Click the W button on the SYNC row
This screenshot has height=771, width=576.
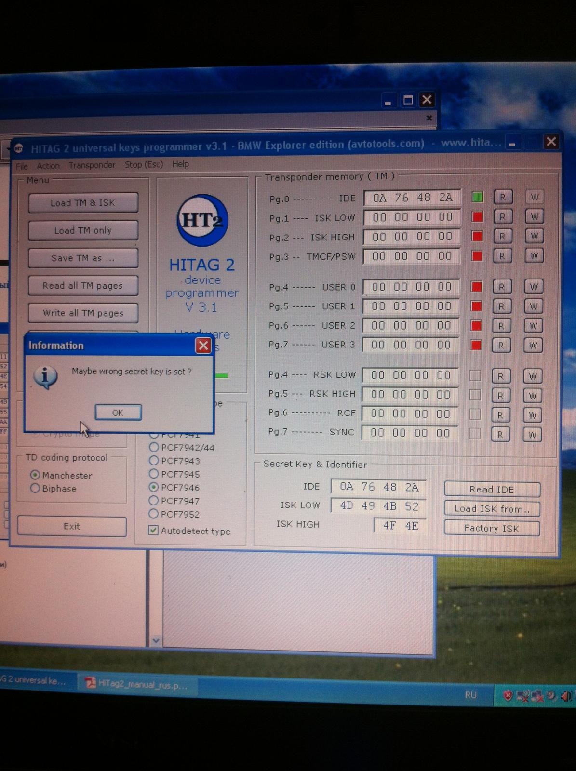pyautogui.click(x=532, y=435)
